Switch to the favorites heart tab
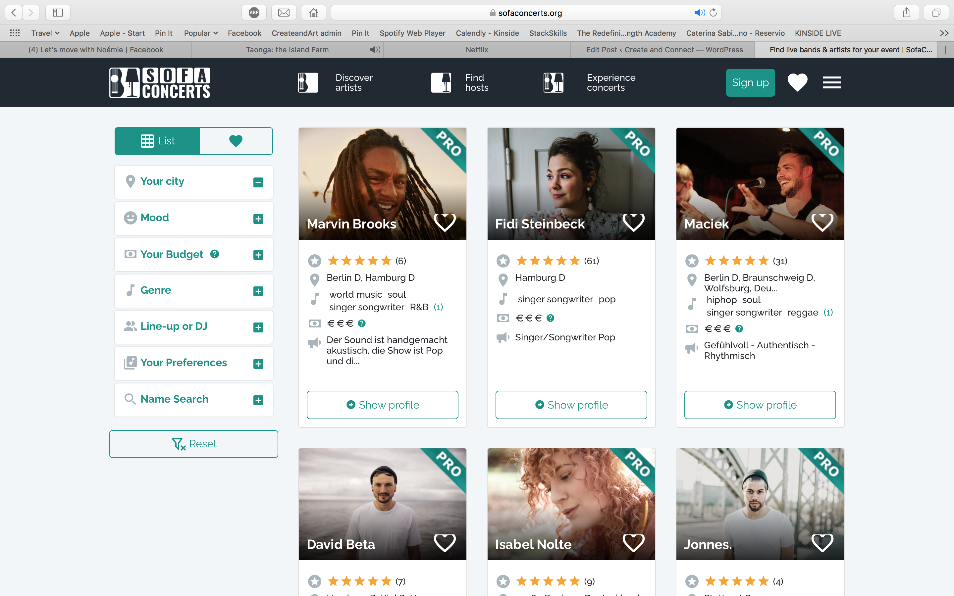Viewport: 954px width, 596px height. click(236, 141)
